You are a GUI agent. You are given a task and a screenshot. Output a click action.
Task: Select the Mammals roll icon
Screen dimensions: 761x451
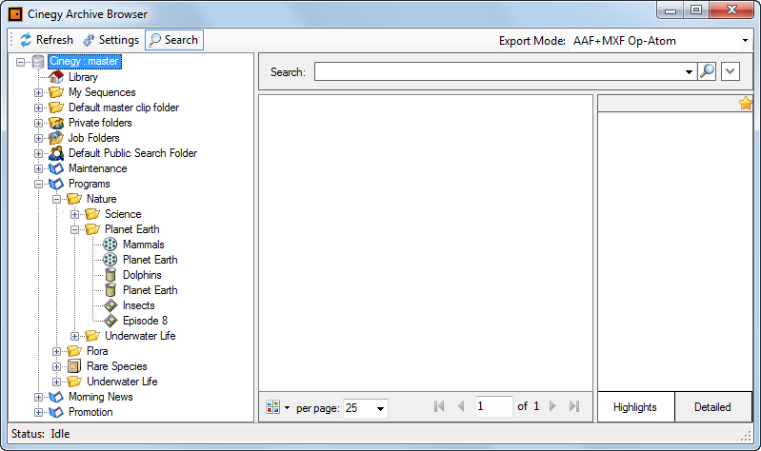click(x=110, y=245)
